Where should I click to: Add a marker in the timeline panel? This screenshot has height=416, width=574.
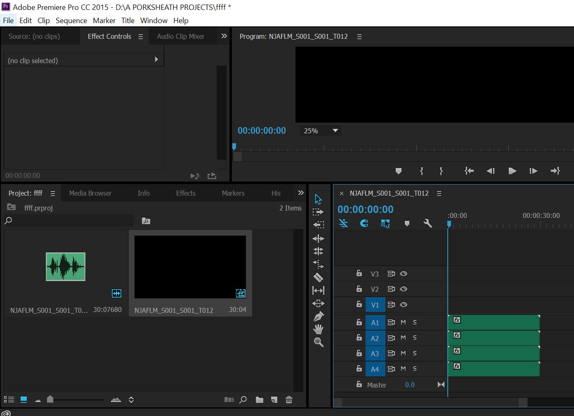click(407, 223)
